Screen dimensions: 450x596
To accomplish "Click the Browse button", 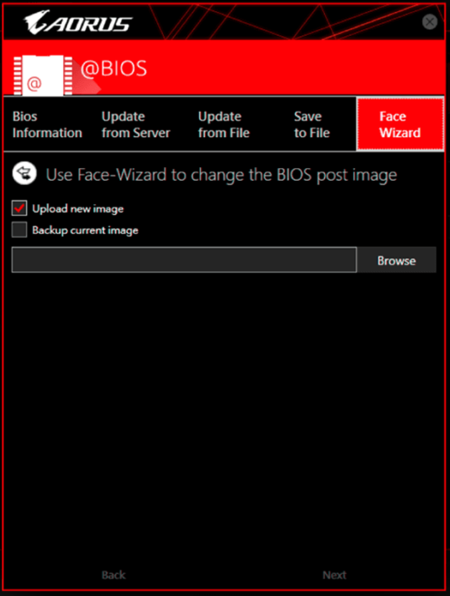I will (x=397, y=260).
